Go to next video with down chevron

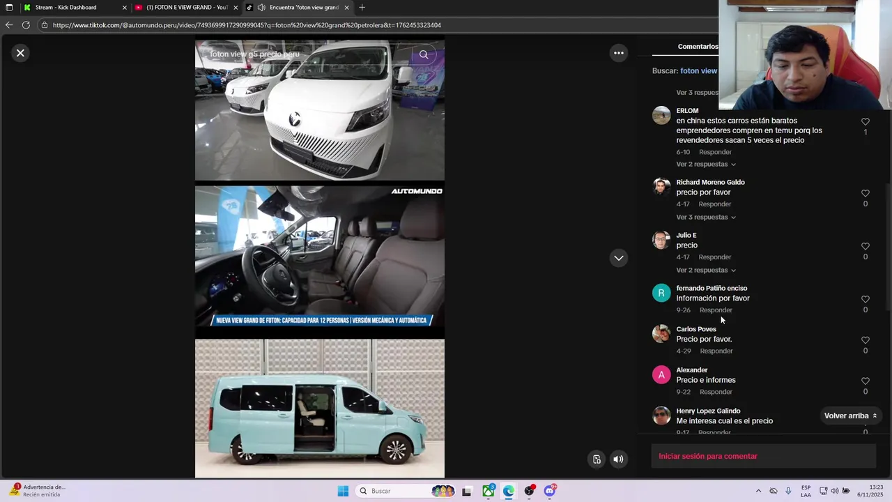click(618, 258)
